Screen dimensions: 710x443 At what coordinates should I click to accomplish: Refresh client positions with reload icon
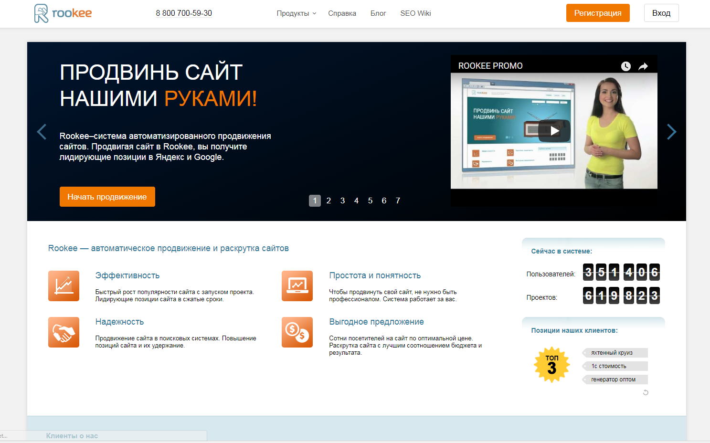pyautogui.click(x=646, y=392)
